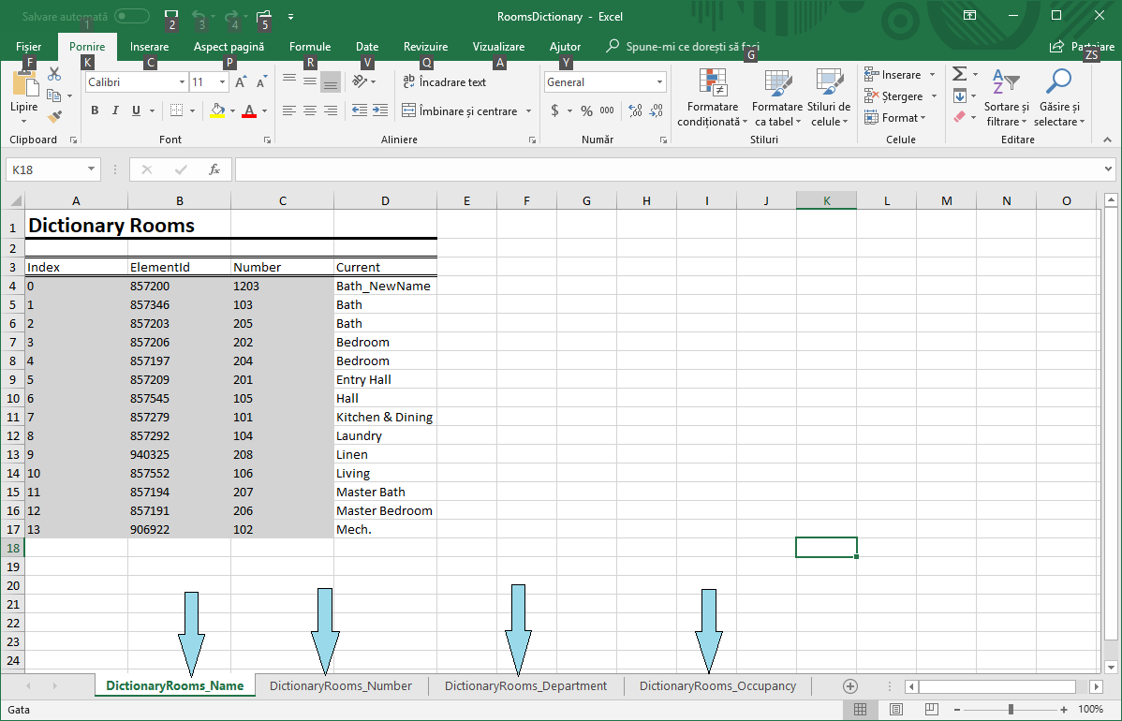Viewport: 1122px width, 721px height.
Task: Click the Cut scissors icon
Action: 54,74
